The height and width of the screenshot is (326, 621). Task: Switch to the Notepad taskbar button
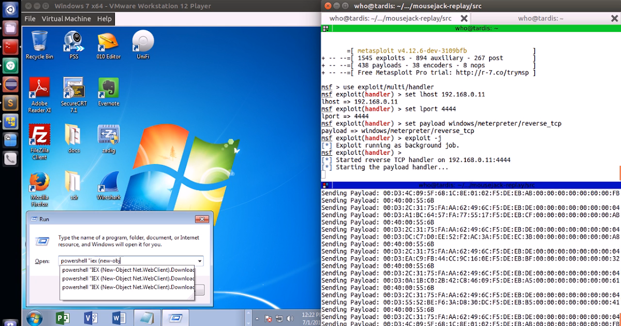pyautogui.click(x=147, y=317)
